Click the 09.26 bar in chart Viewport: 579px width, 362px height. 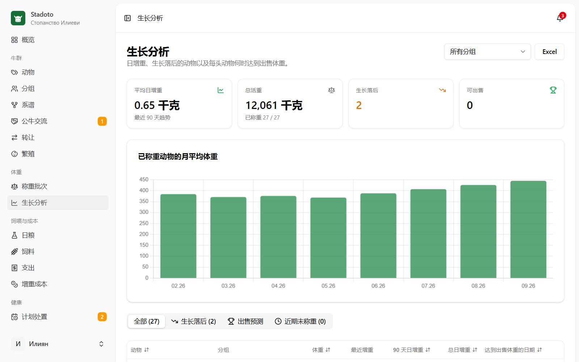click(528, 230)
